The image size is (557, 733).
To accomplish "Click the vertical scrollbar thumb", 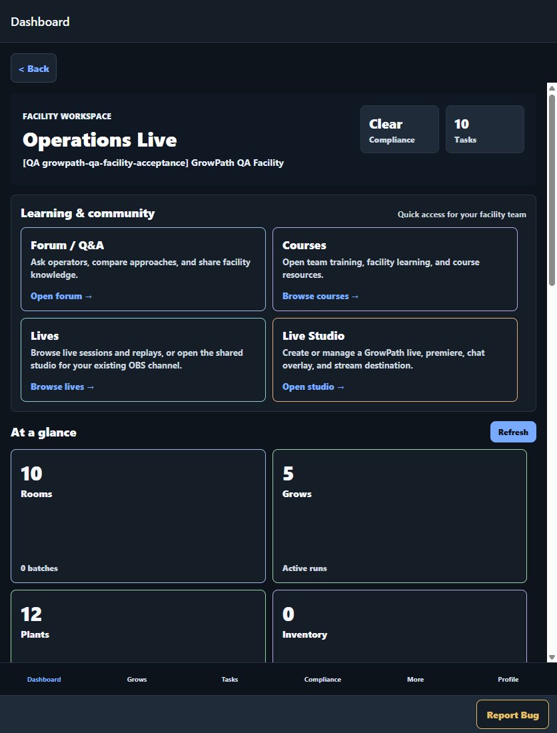I will [552, 189].
